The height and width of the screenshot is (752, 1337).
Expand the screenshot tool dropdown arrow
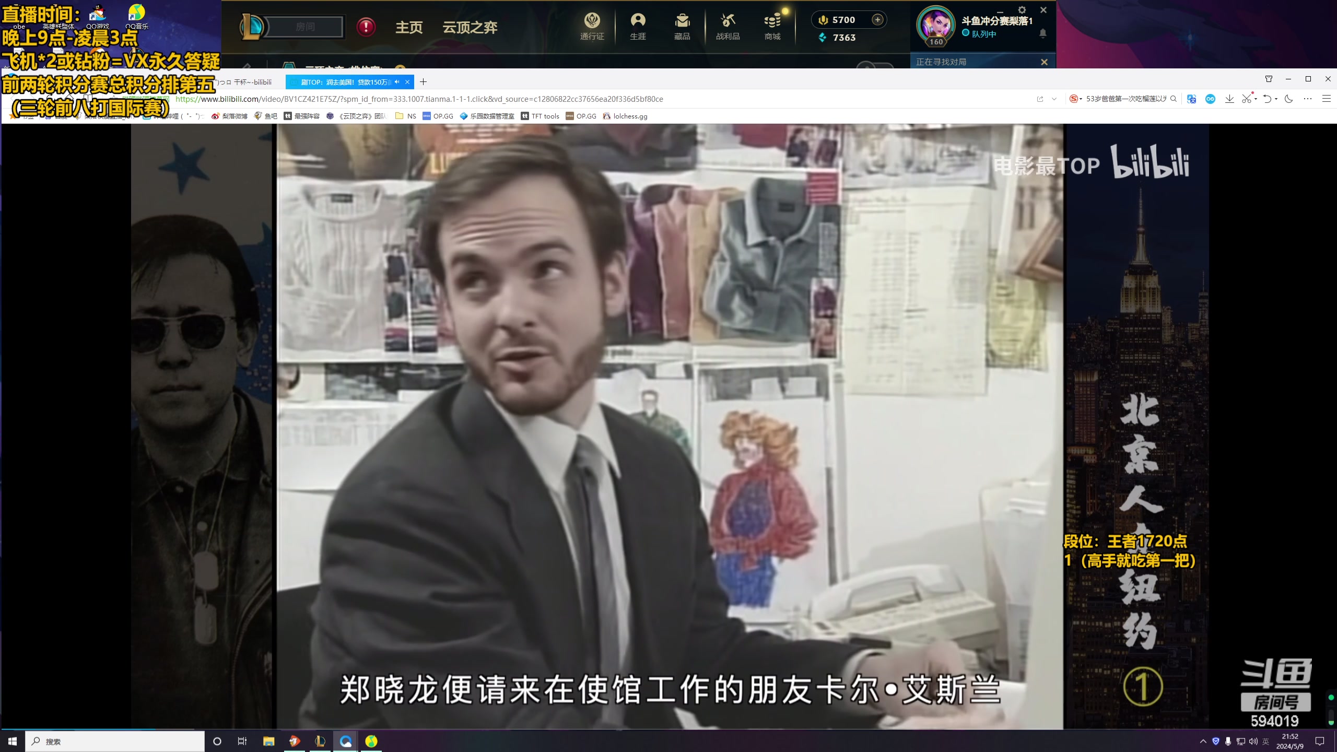(x=1256, y=99)
